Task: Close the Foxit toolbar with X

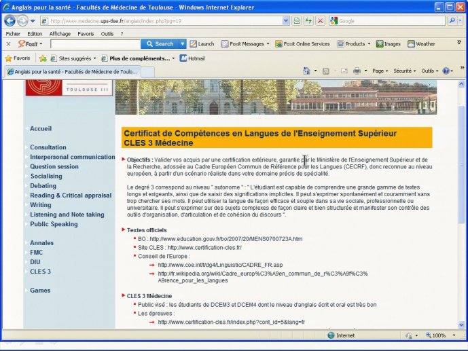Action: point(8,44)
